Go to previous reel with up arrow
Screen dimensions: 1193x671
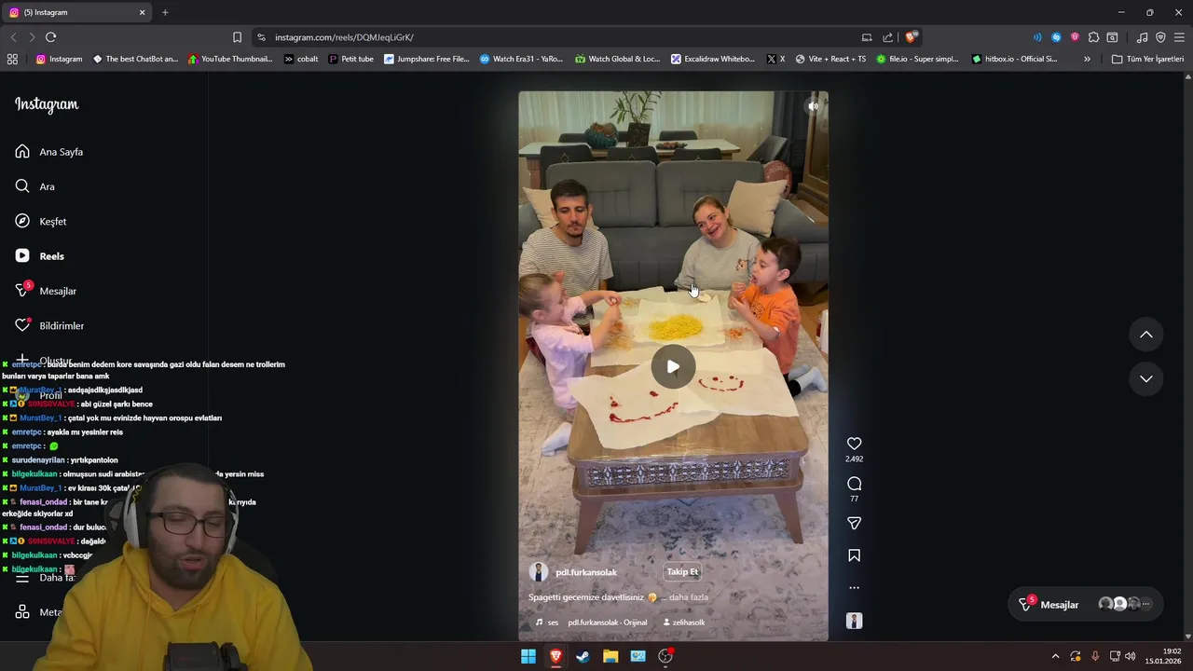(1146, 335)
